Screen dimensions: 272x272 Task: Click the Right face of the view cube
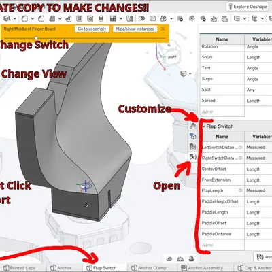[172, 57]
